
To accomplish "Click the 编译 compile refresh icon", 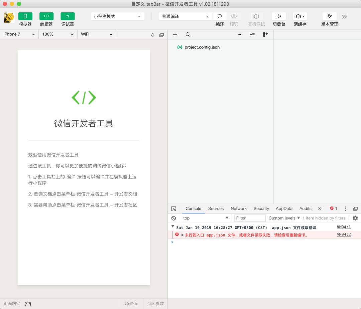I will point(220,16).
